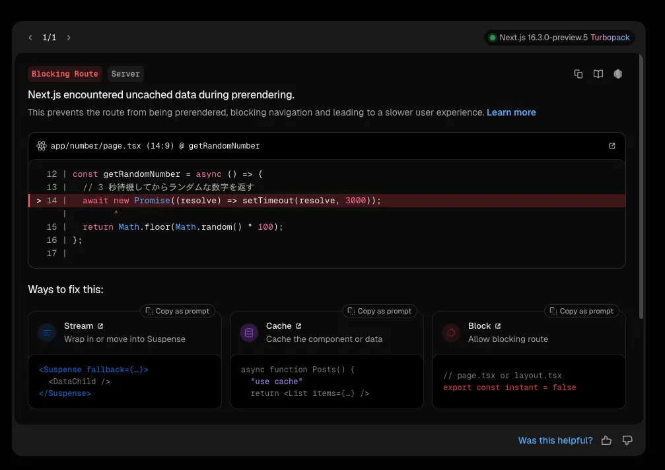Click the React atom icon by file path

click(x=41, y=146)
